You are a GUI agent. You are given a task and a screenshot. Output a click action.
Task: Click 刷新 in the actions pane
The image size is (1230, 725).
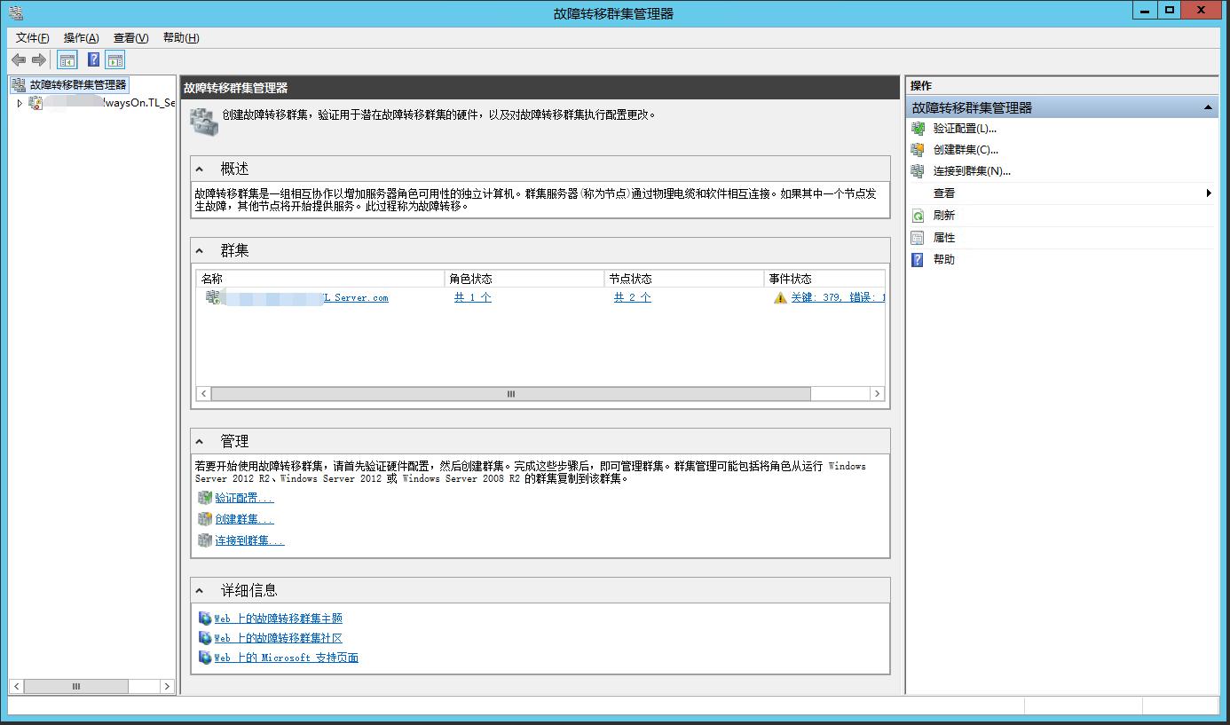[943, 216]
